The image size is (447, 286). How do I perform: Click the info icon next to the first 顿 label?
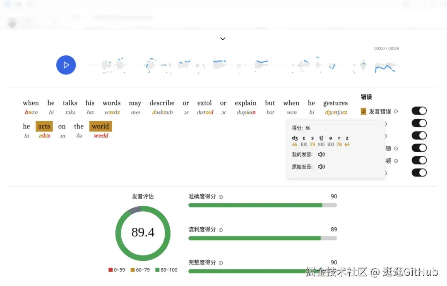395,148
